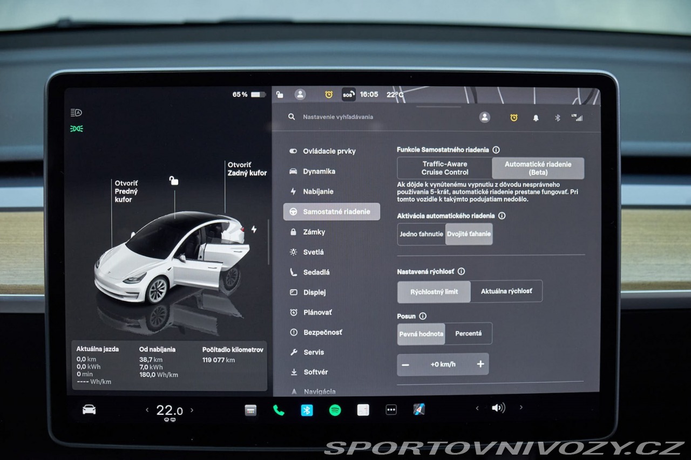Tap the yellow alarm icon beside SOS
This screenshot has height=460, width=691.
click(x=329, y=94)
